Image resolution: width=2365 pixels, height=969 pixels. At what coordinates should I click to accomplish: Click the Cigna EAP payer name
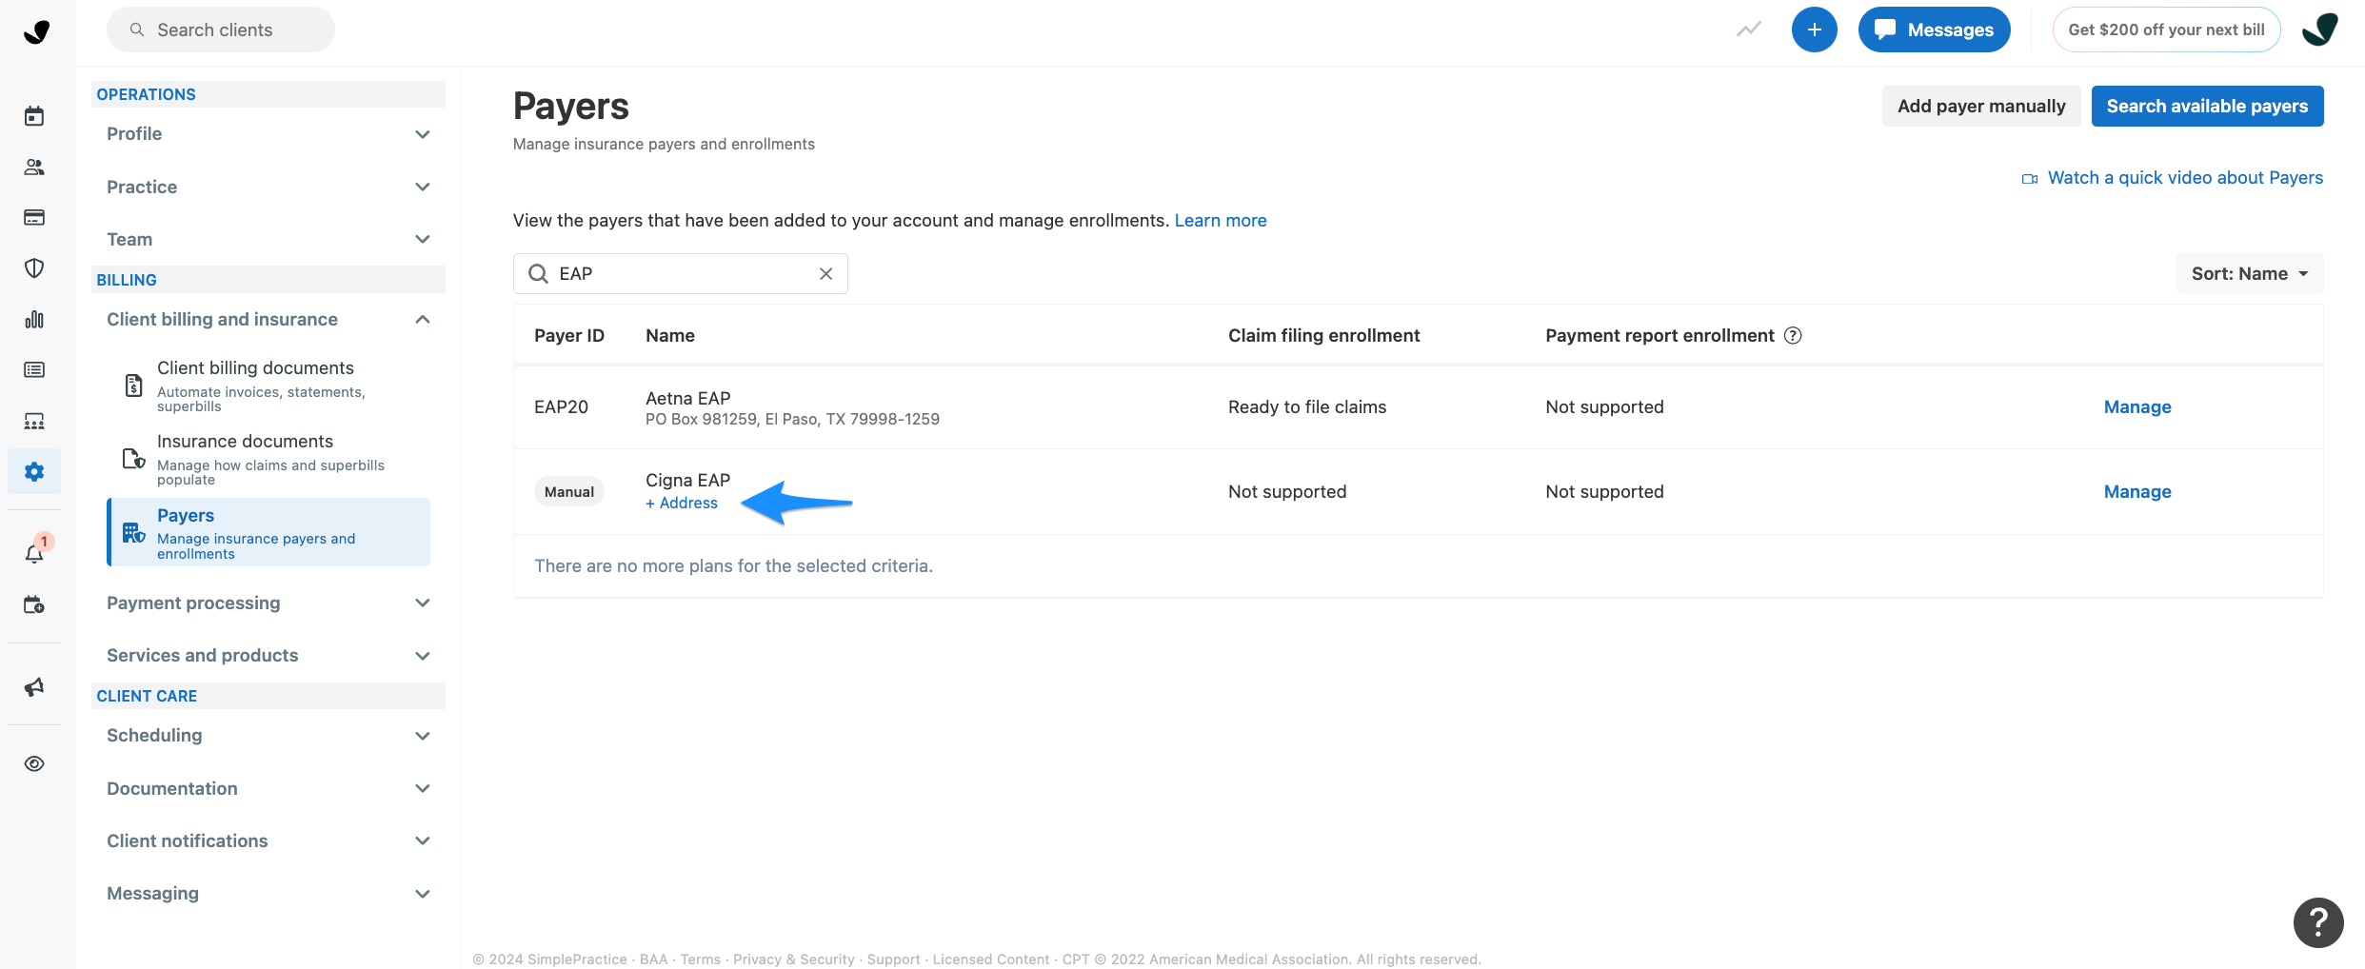688,480
